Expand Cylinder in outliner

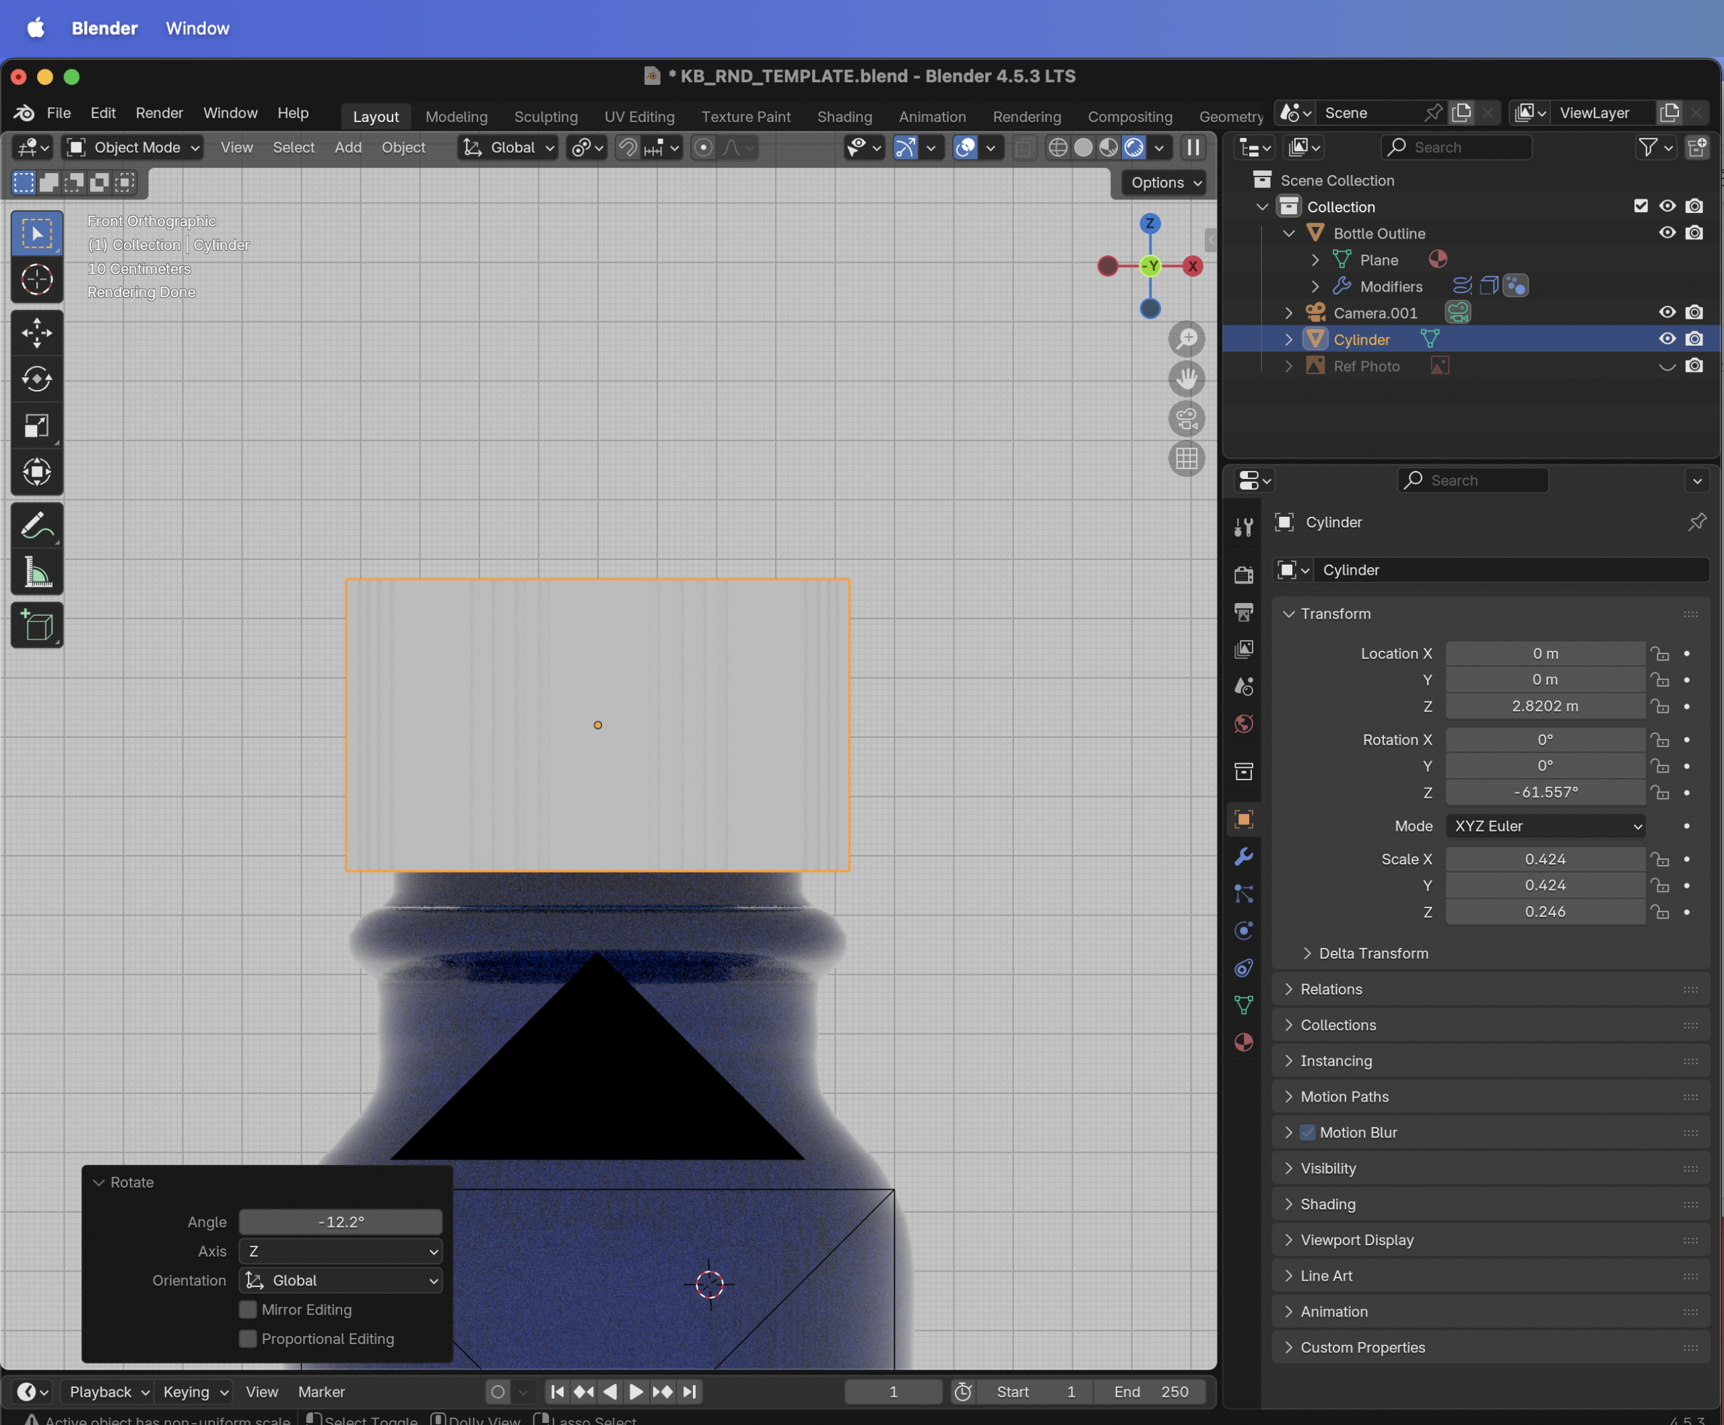1288,339
